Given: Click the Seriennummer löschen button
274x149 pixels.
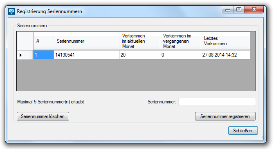Looking at the screenshot, I should (x=43, y=116).
